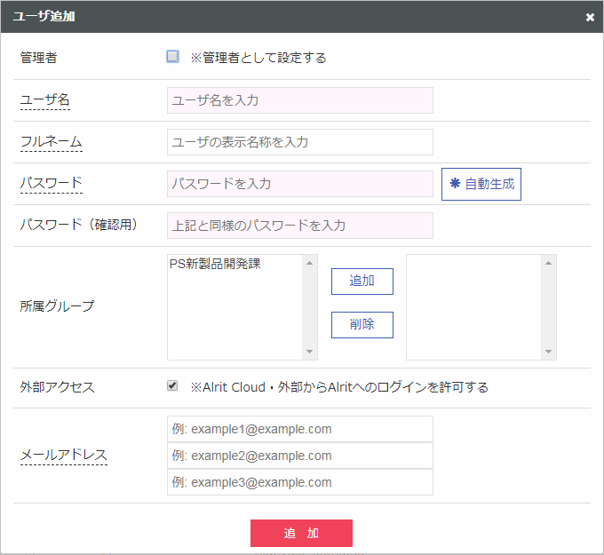Image resolution: width=604 pixels, height=555 pixels.
Task: Click the blue 追加 group add button
Action: coord(362,281)
